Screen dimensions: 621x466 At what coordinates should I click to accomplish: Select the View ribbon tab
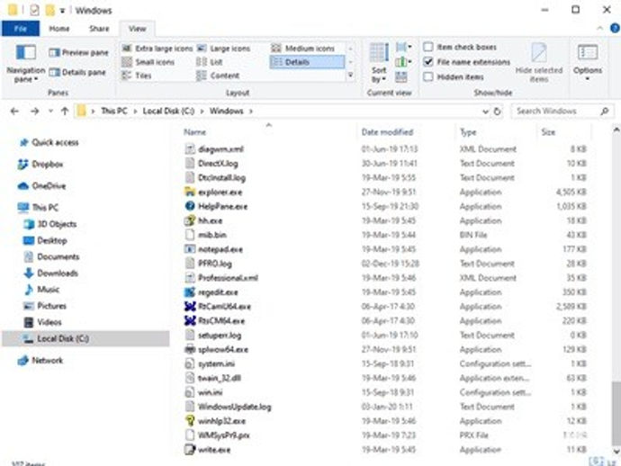137,29
